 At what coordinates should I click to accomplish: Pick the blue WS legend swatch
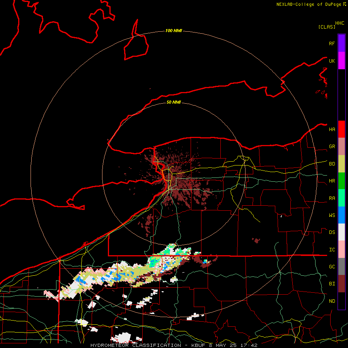click(x=341, y=215)
